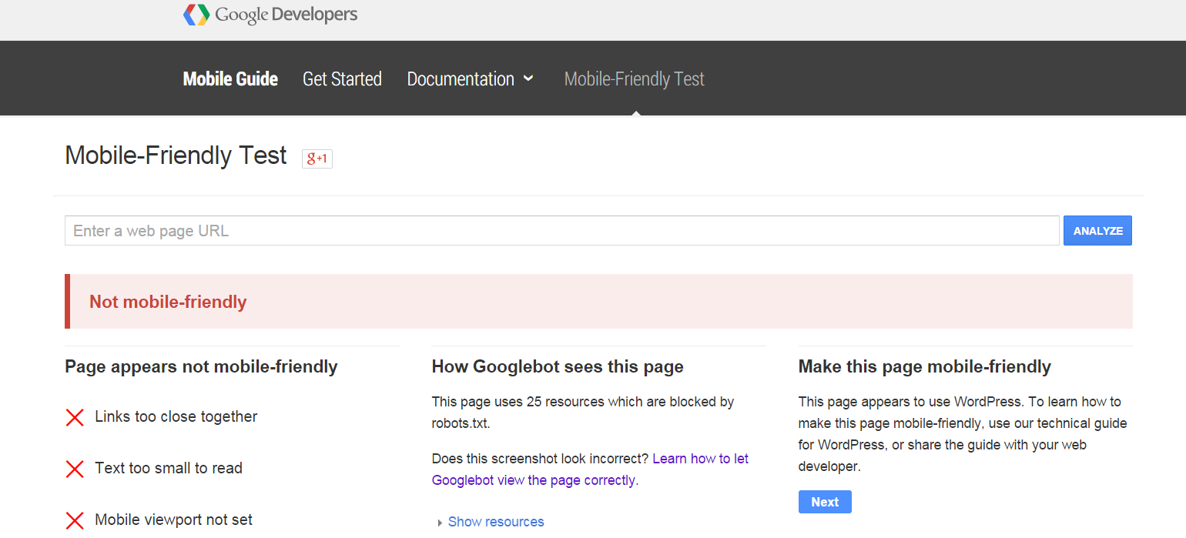Image resolution: width=1186 pixels, height=538 pixels.
Task: Click the blue Next button
Action: [824, 502]
